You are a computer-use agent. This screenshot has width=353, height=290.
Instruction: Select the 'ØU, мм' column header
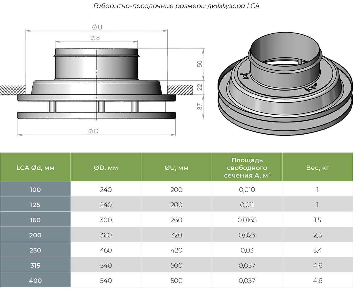point(176,168)
